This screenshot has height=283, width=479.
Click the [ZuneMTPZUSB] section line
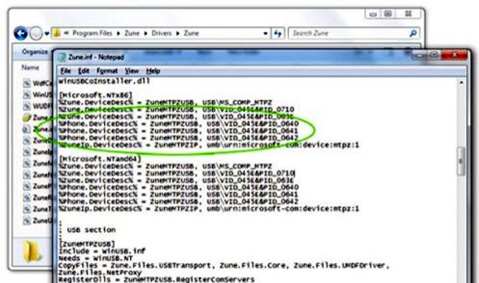(x=87, y=244)
